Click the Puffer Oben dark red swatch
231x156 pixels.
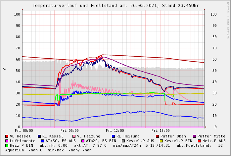coord(158,136)
